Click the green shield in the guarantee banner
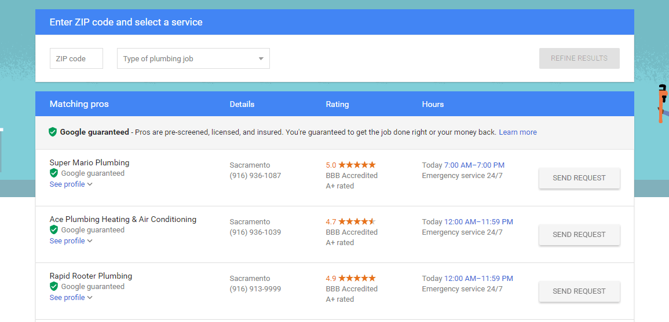 tap(53, 132)
